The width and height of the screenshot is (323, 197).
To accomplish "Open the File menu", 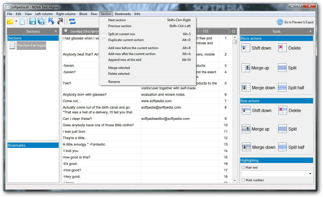I will click(x=10, y=14).
